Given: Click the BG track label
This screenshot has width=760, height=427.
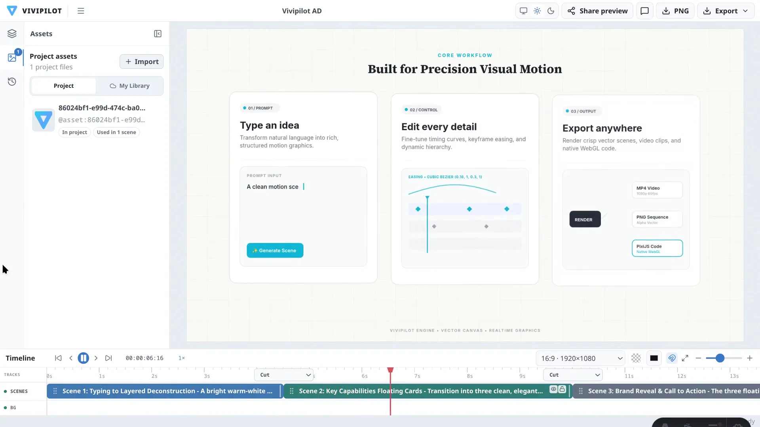Looking at the screenshot, I should pyautogui.click(x=13, y=408).
